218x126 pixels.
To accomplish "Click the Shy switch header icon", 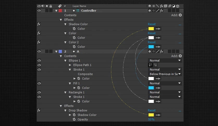I will (150, 6).
